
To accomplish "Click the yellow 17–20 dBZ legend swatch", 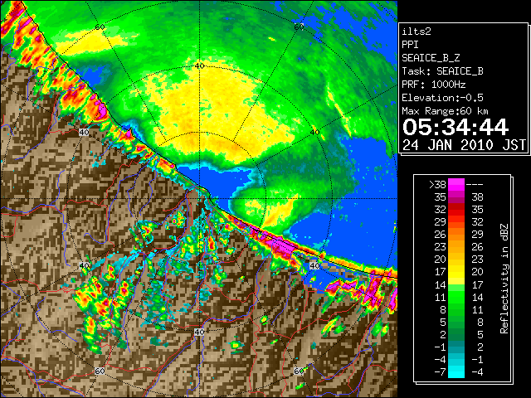I will point(456,272).
